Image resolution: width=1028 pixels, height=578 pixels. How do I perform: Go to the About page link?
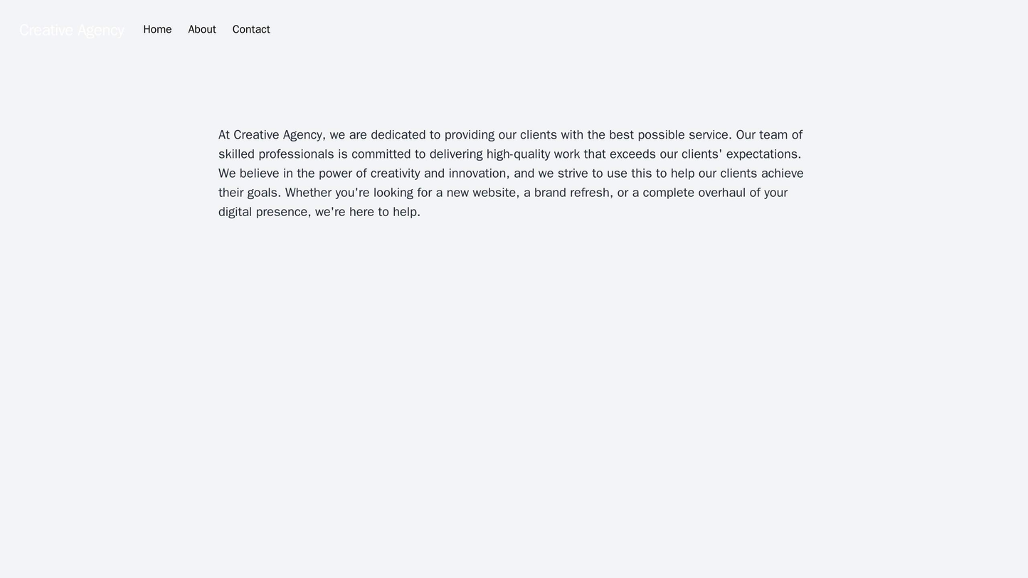202,29
